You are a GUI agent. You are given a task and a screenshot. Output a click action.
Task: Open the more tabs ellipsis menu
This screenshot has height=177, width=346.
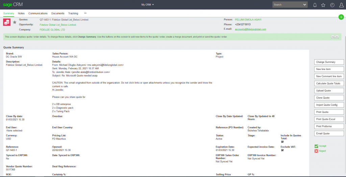(x=85, y=13)
